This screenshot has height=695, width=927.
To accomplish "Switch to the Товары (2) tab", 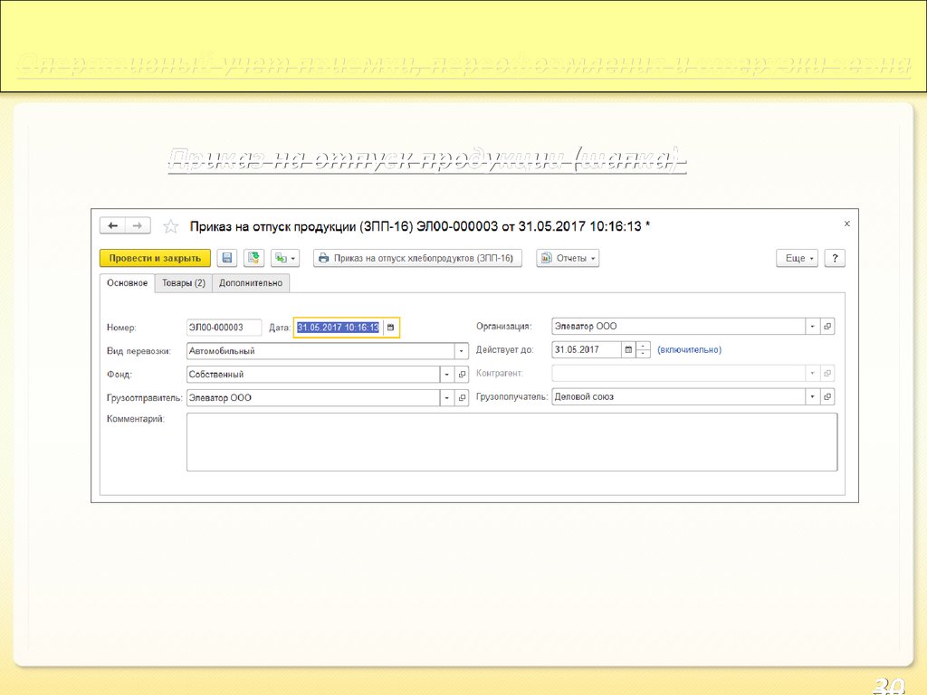I will (184, 283).
